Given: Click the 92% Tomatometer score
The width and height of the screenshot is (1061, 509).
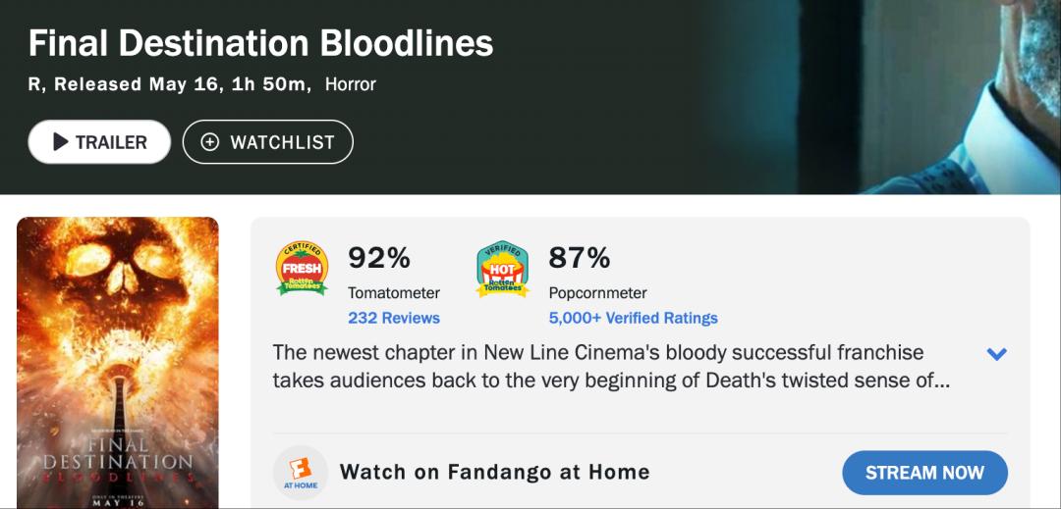Looking at the screenshot, I should [x=379, y=258].
